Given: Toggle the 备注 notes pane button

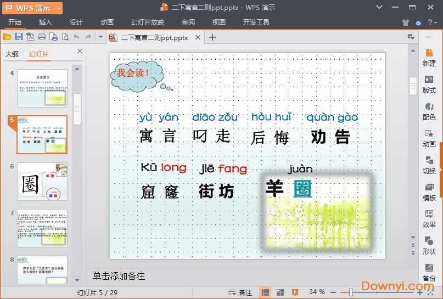Looking at the screenshot, I should (x=240, y=292).
